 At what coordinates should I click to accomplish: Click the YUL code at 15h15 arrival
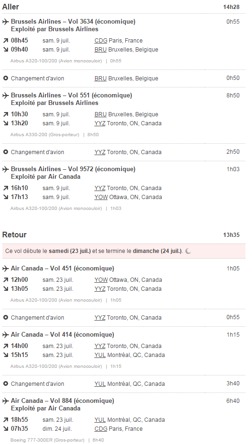[x=100, y=356]
